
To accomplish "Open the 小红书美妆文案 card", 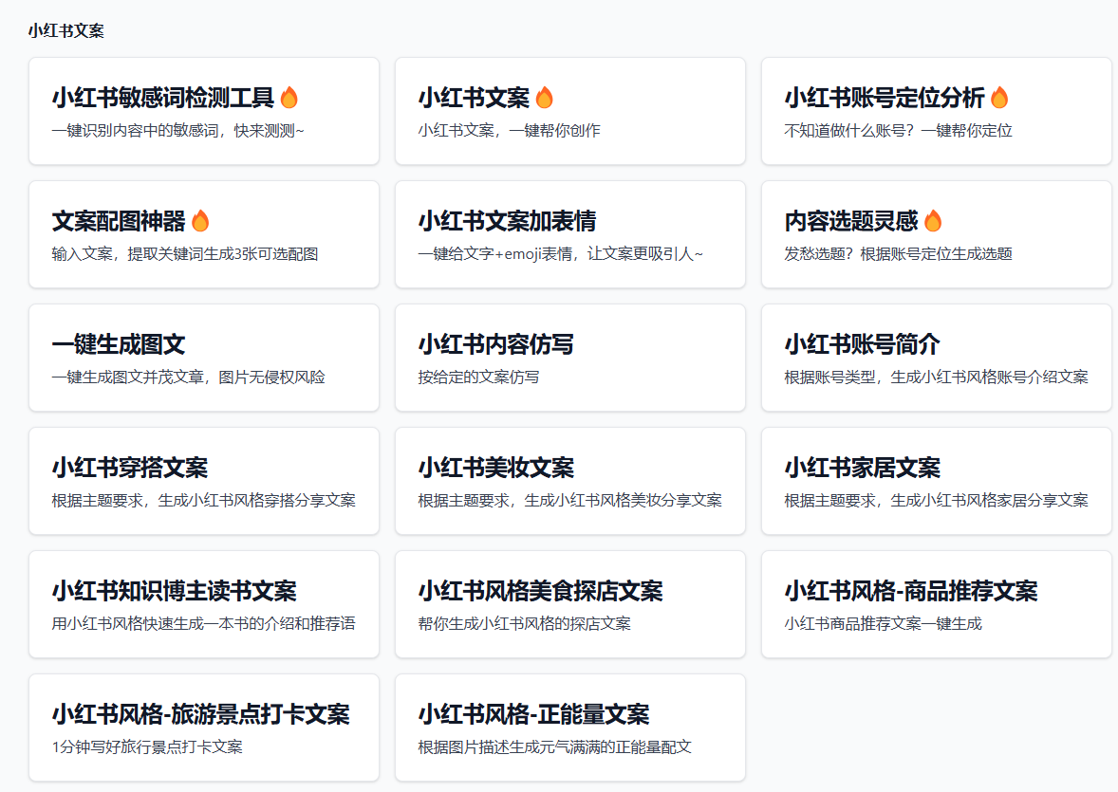I will pyautogui.click(x=569, y=481).
